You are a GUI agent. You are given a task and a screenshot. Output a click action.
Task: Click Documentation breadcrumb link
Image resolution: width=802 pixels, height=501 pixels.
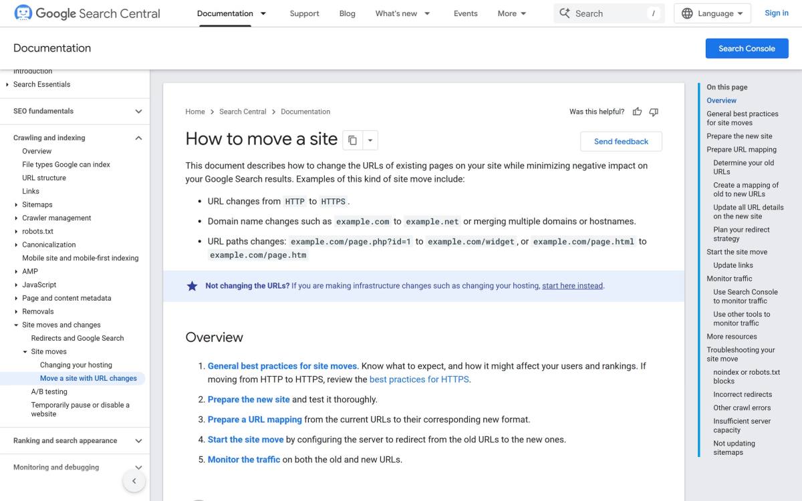305,112
